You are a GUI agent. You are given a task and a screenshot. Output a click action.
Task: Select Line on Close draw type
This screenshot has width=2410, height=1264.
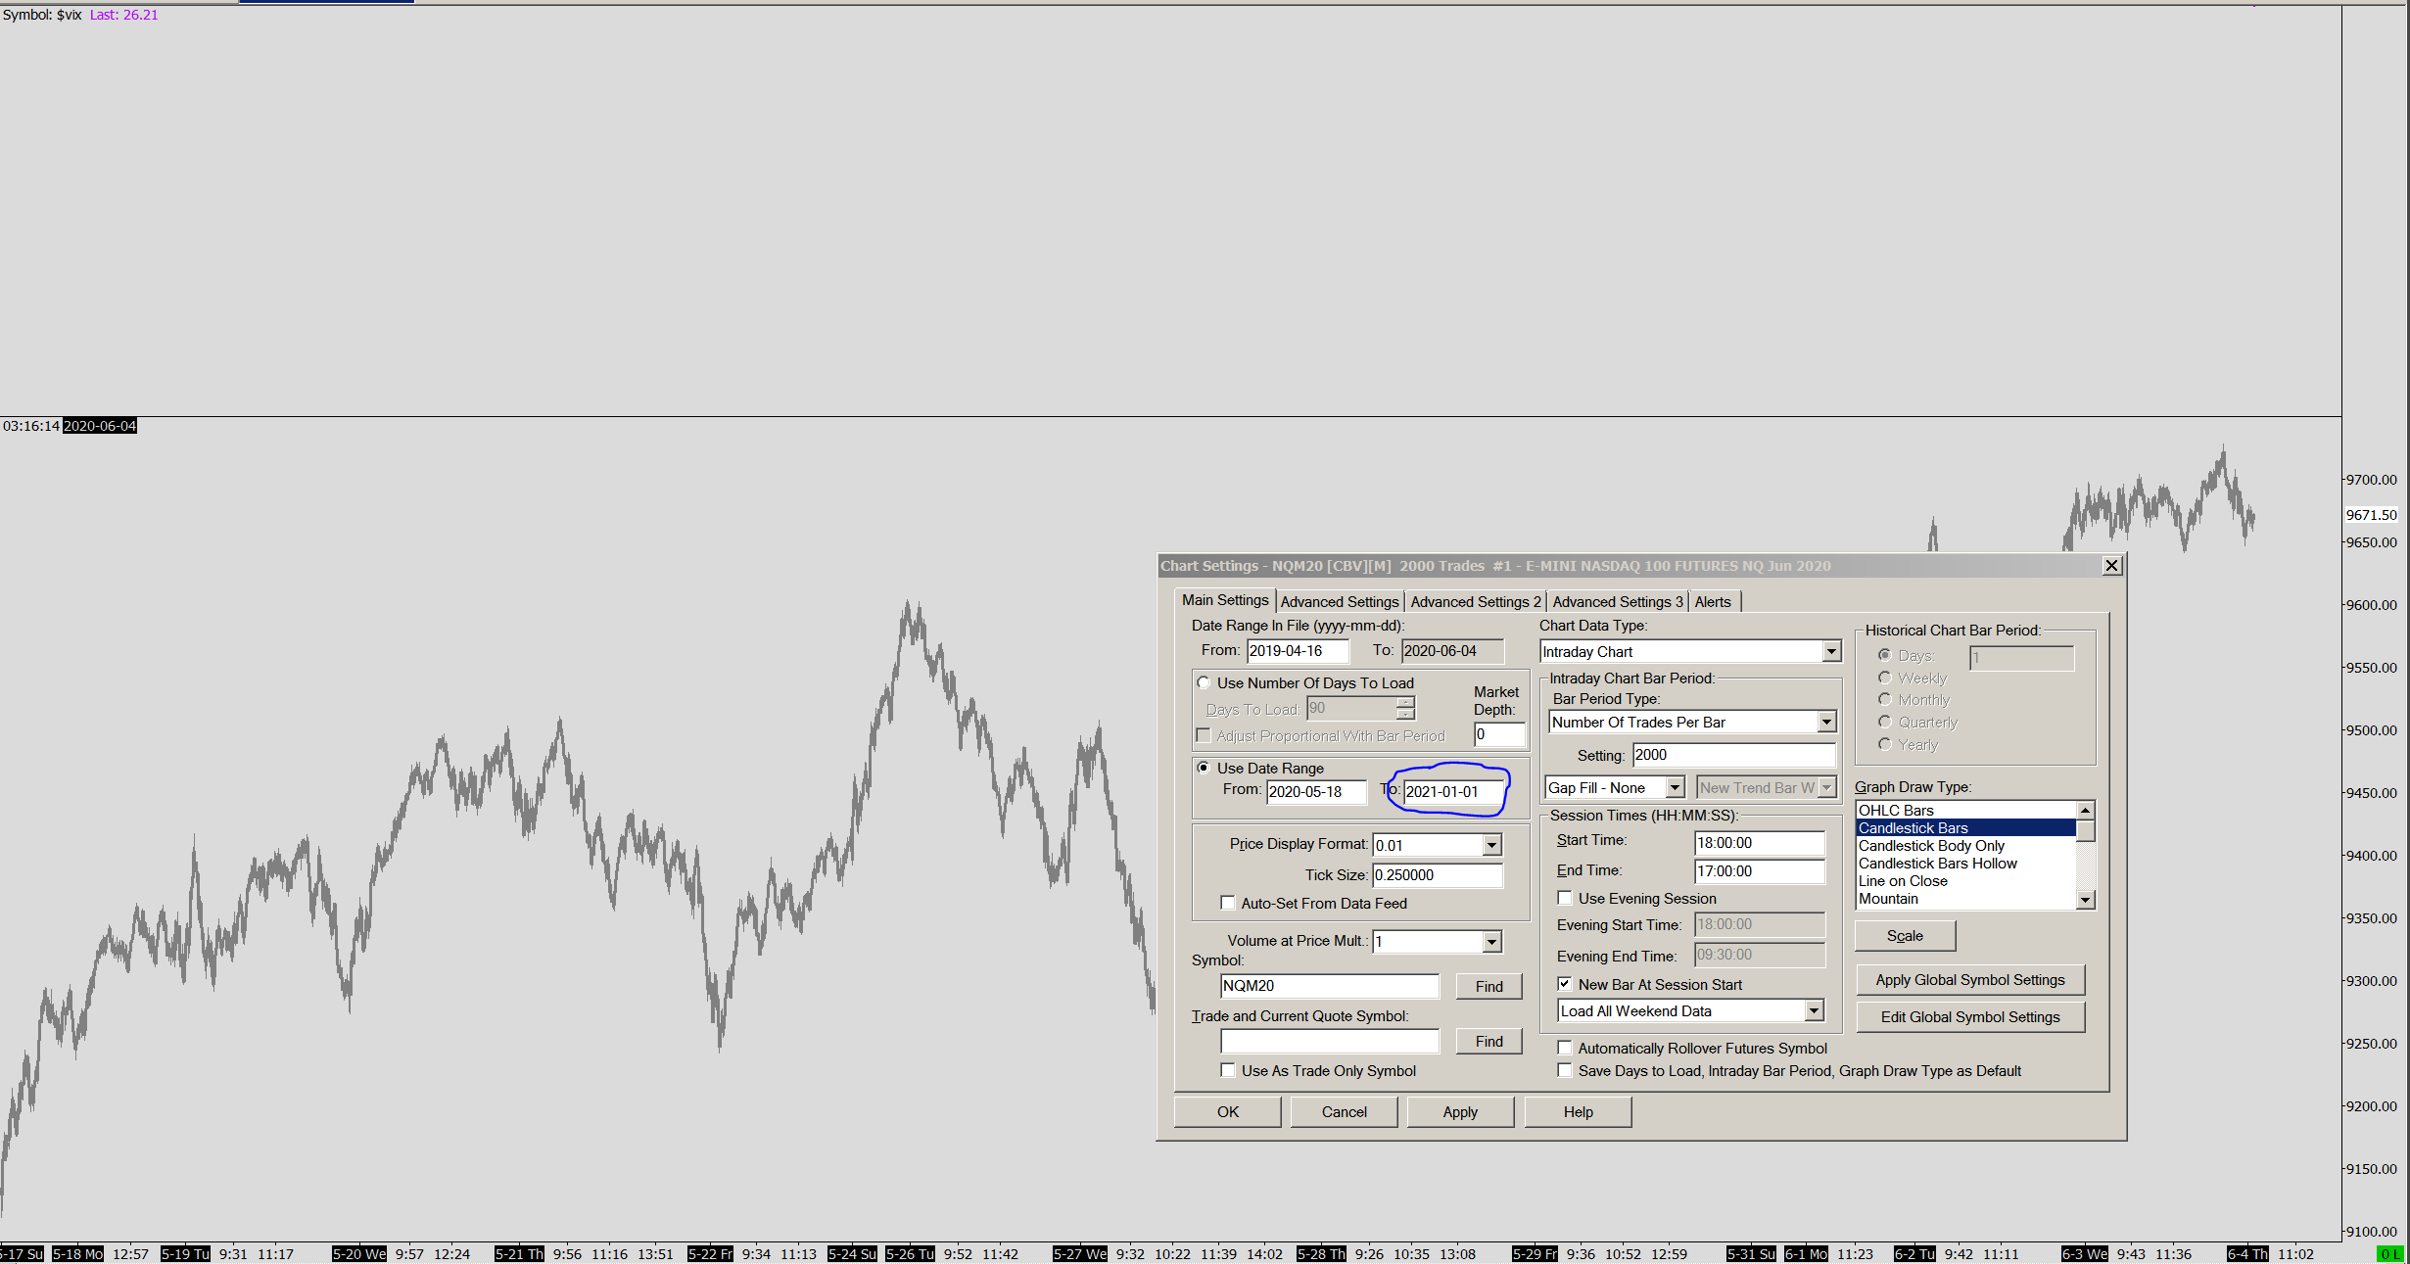pyautogui.click(x=1902, y=881)
